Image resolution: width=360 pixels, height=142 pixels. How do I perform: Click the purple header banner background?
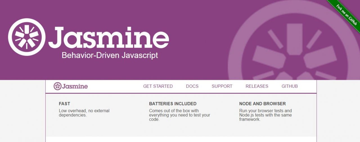(197, 67)
